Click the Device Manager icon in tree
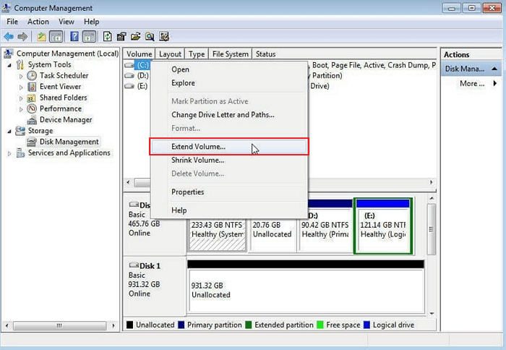The height and width of the screenshot is (350, 506). click(33, 120)
